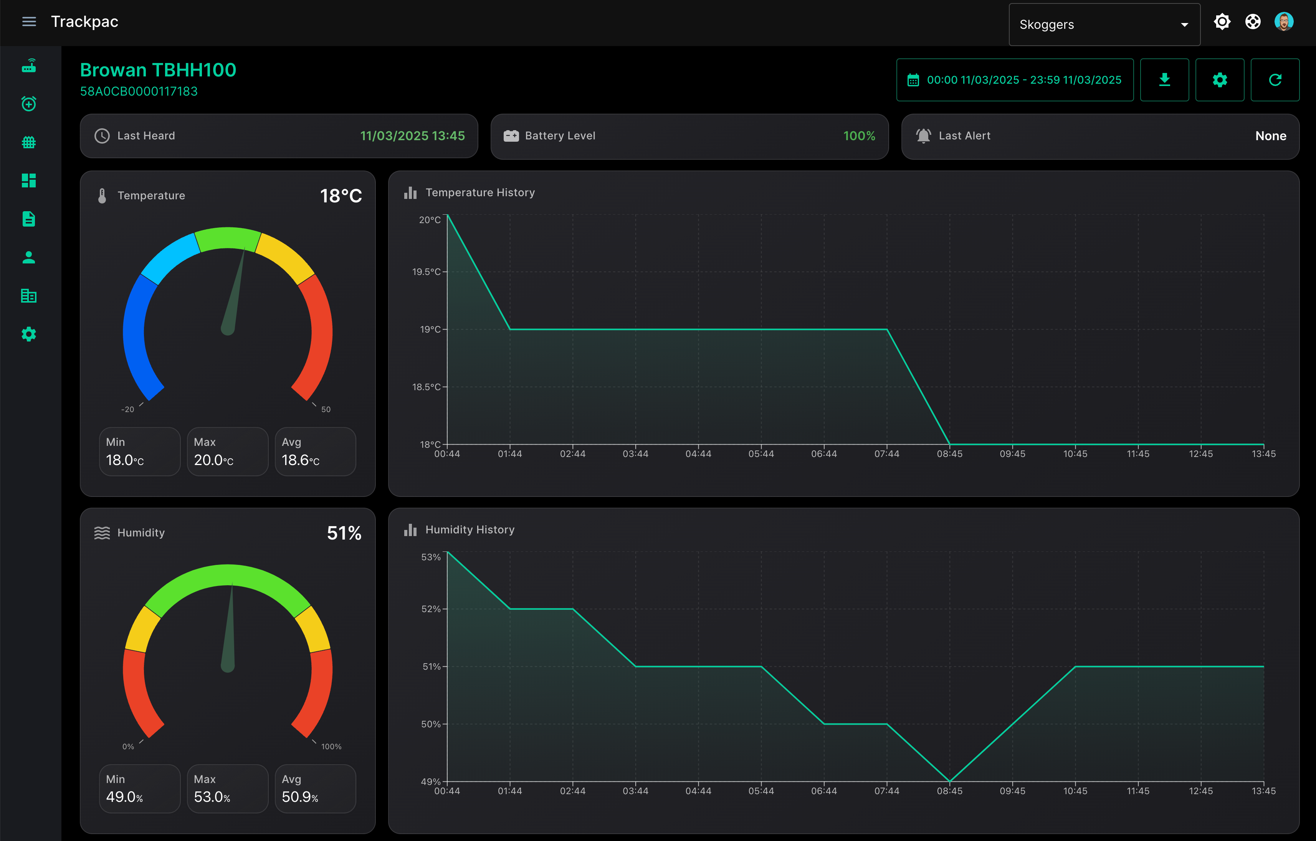Click the Last Alert None value
This screenshot has width=1316, height=841.
[1271, 136]
